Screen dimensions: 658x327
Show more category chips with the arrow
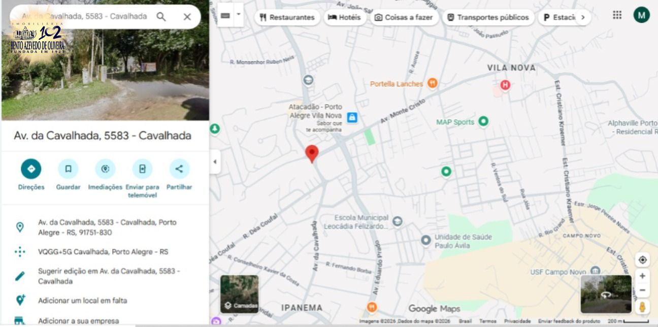[x=583, y=17]
